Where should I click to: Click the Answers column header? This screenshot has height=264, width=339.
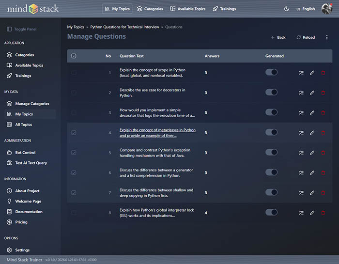tap(212, 56)
